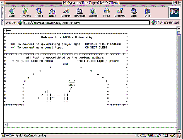Click the scrollbar down arrow
The height and width of the screenshot is (139, 183).
(179, 131)
